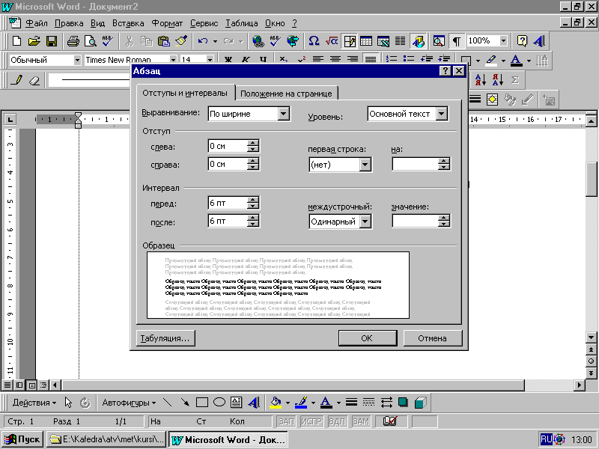Open the Сервис menu
Screen dimensions: 599x449
(x=204, y=23)
